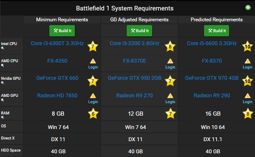Click the AMD GPU row label
This screenshot has height=157, width=255.
[10, 96]
